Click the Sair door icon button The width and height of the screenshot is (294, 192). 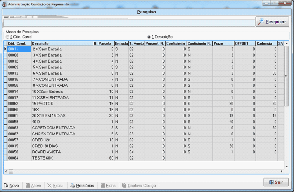click(271, 182)
